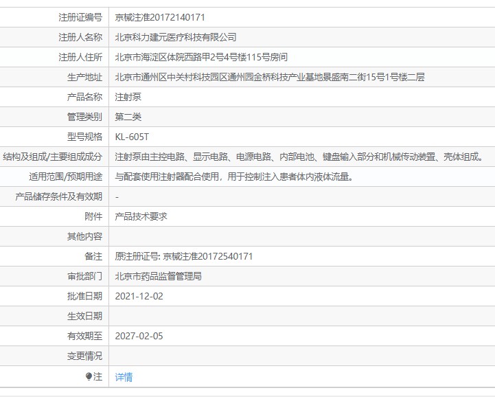Click the 其他内容 label
495x397 pixels.
[84, 236]
